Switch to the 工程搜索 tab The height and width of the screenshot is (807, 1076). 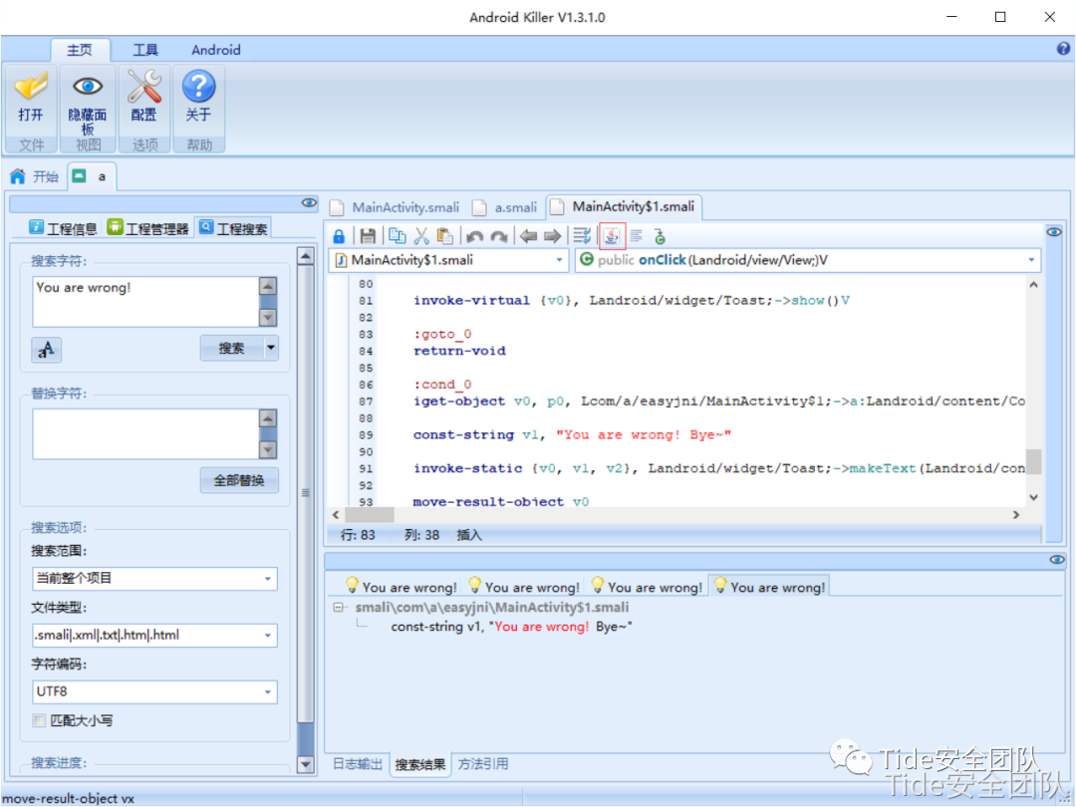(233, 228)
